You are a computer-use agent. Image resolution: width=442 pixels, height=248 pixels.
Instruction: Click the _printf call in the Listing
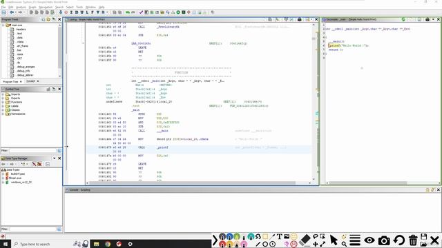162,147
